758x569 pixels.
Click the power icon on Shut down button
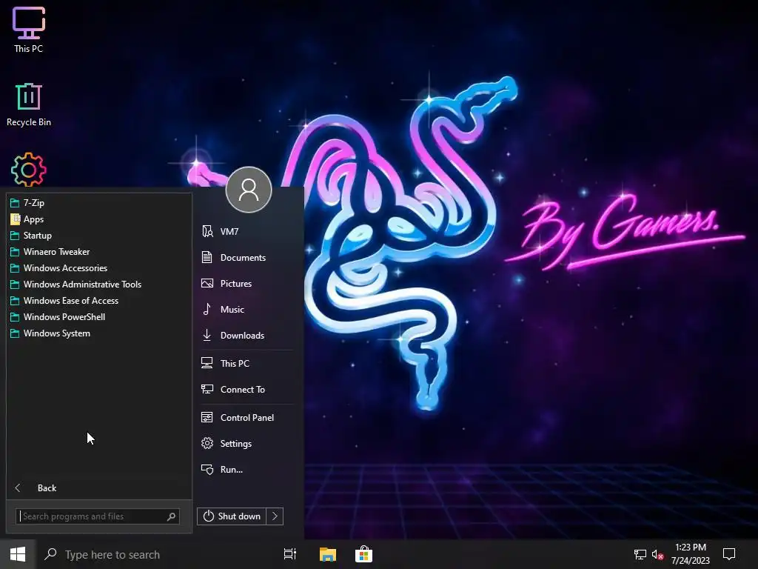(208, 516)
